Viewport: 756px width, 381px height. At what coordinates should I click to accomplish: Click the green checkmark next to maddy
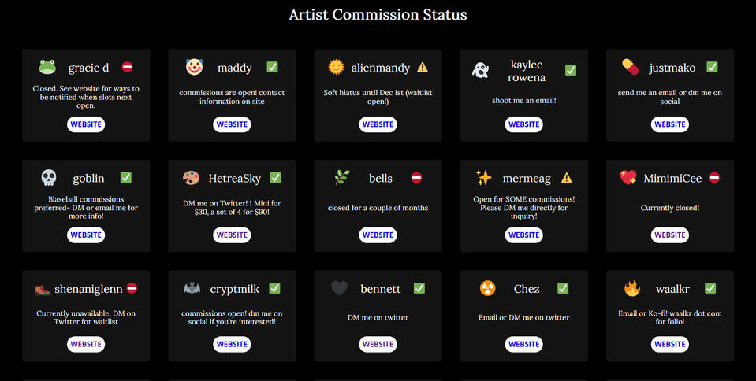272,68
